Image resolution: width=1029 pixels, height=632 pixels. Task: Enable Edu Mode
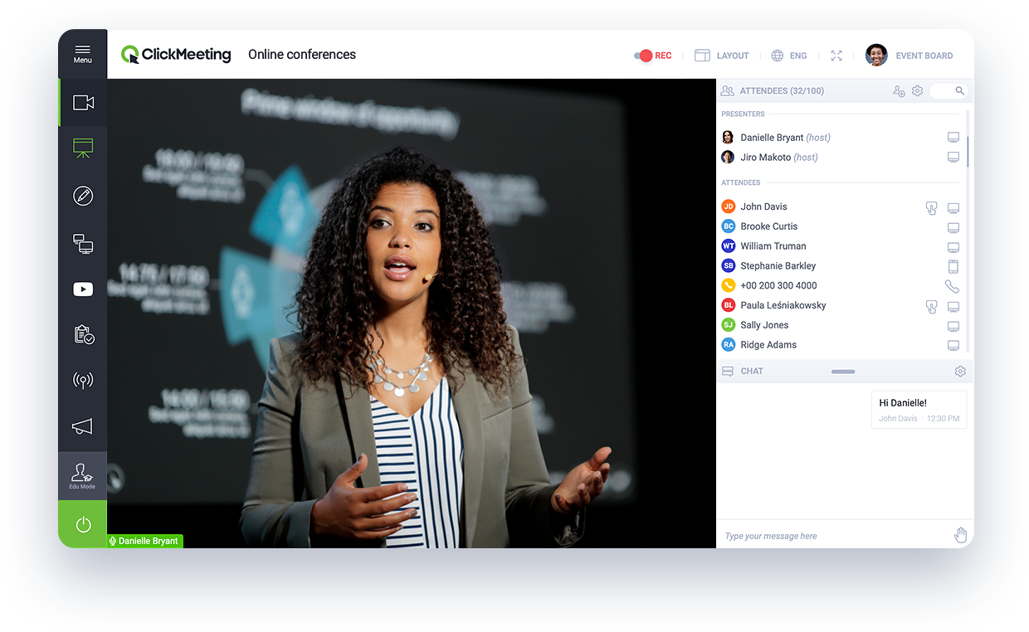(x=82, y=474)
